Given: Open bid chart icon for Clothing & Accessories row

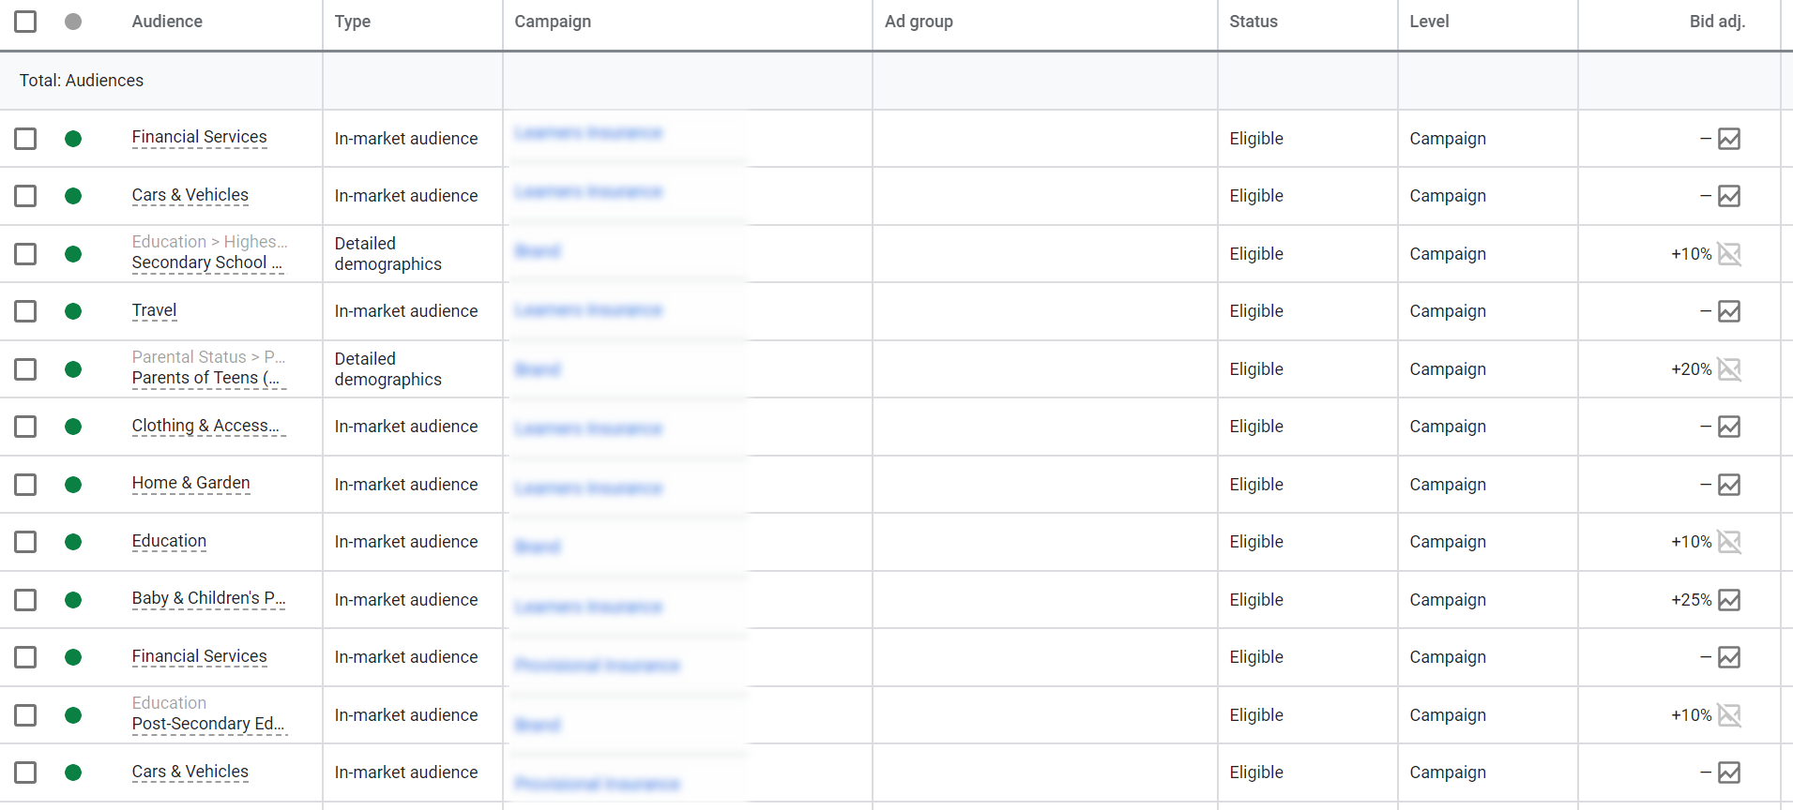Looking at the screenshot, I should (1729, 427).
